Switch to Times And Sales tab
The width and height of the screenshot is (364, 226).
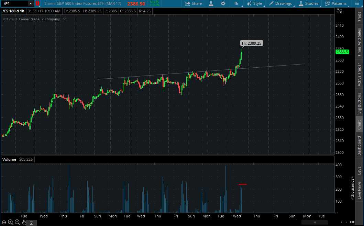(x=359, y=42)
